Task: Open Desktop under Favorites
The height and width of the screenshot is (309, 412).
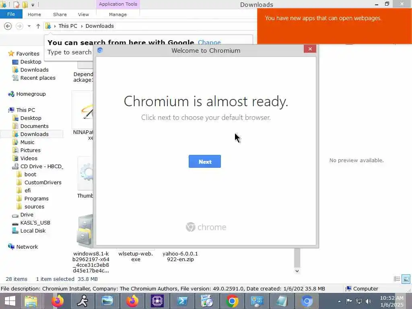Action: (x=31, y=62)
